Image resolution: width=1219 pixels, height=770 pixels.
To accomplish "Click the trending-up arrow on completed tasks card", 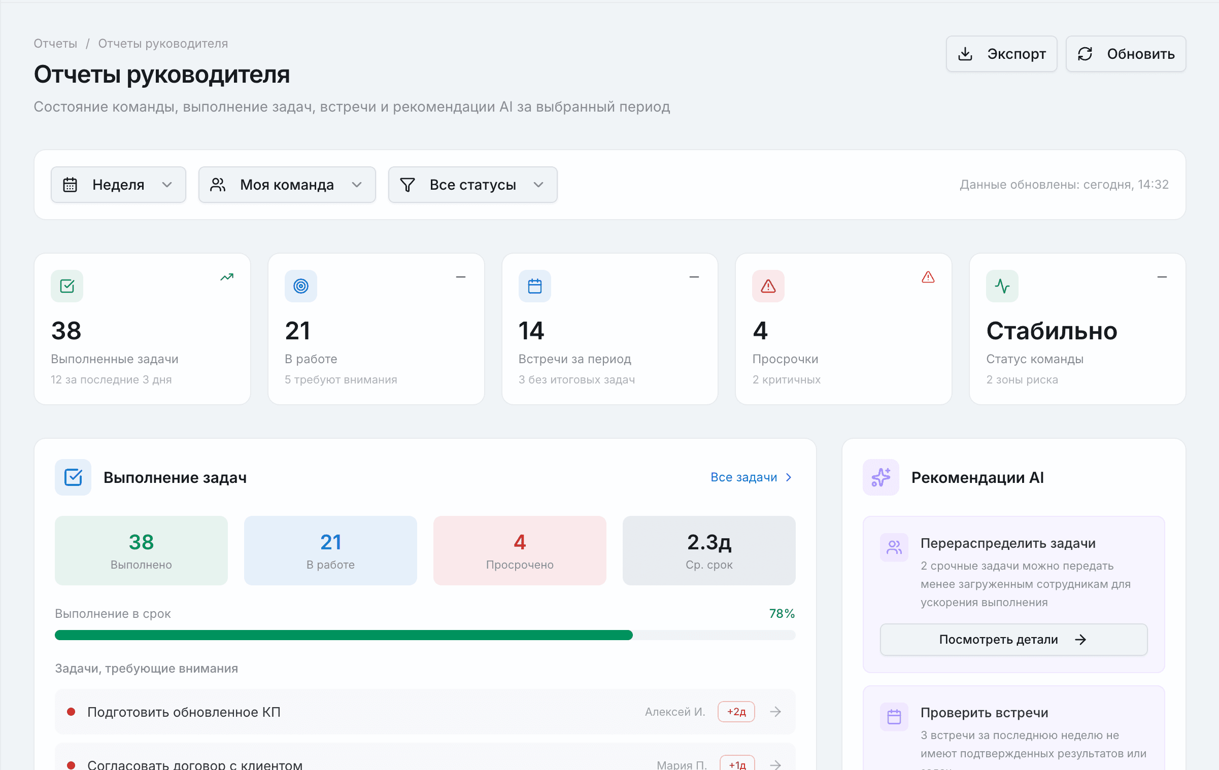I will tap(226, 277).
